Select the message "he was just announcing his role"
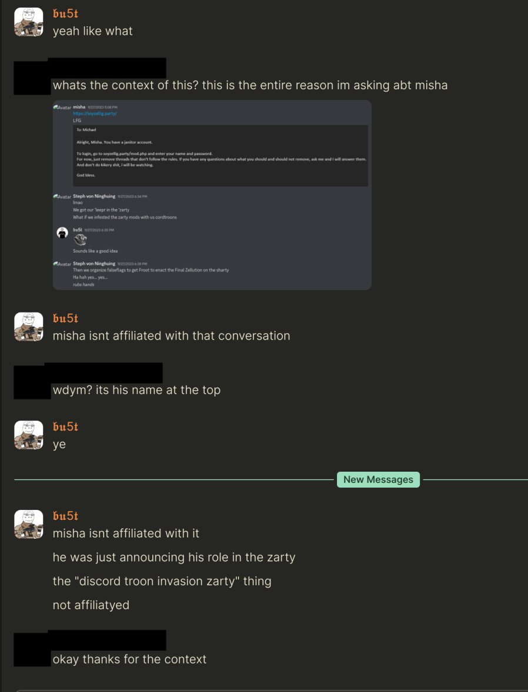This screenshot has width=528, height=692. [x=174, y=557]
